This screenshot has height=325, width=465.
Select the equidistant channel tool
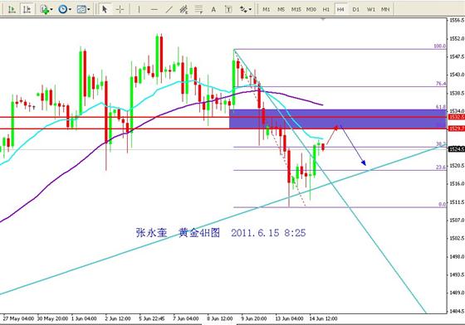[x=184, y=9]
